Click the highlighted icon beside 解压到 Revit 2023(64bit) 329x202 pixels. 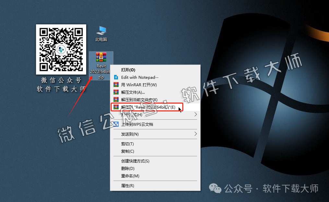[116, 107]
